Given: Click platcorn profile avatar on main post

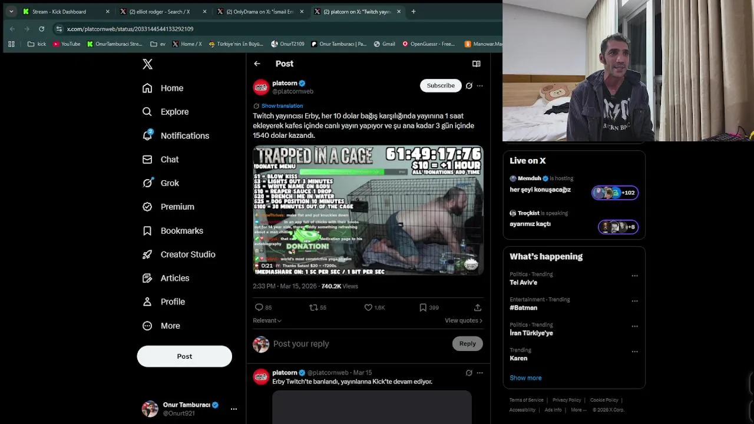Looking at the screenshot, I should tap(261, 87).
